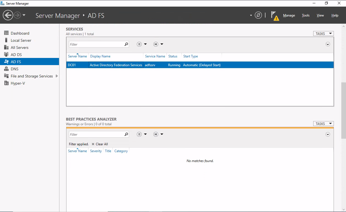
Task: Click the AD DS sidebar icon
Action: [6, 54]
